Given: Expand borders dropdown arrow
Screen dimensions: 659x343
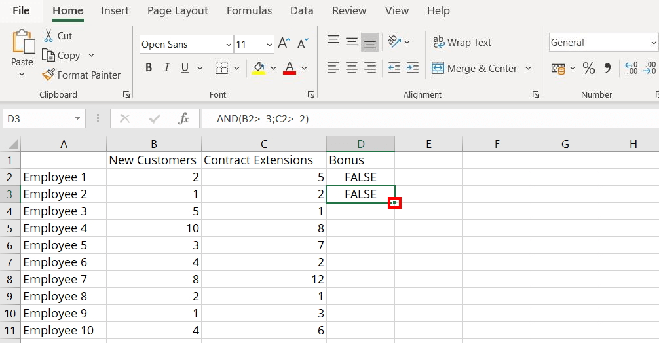Looking at the screenshot, I should 236,68.
